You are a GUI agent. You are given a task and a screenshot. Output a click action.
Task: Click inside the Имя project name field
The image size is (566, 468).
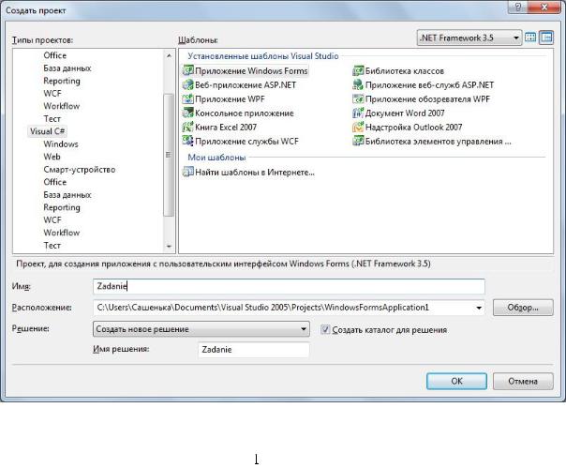click(289, 286)
